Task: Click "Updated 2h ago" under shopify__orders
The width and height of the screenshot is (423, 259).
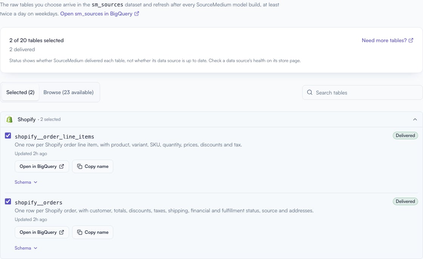Action: [x=31, y=219]
